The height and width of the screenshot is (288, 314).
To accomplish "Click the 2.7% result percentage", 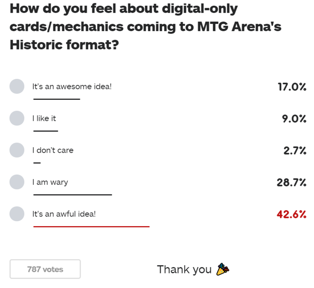I will tap(295, 151).
